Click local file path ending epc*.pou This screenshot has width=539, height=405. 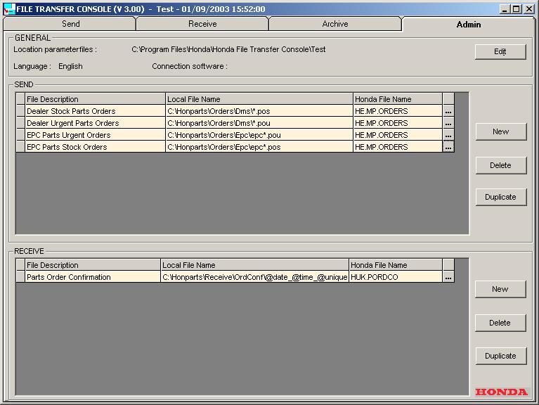tap(259, 135)
